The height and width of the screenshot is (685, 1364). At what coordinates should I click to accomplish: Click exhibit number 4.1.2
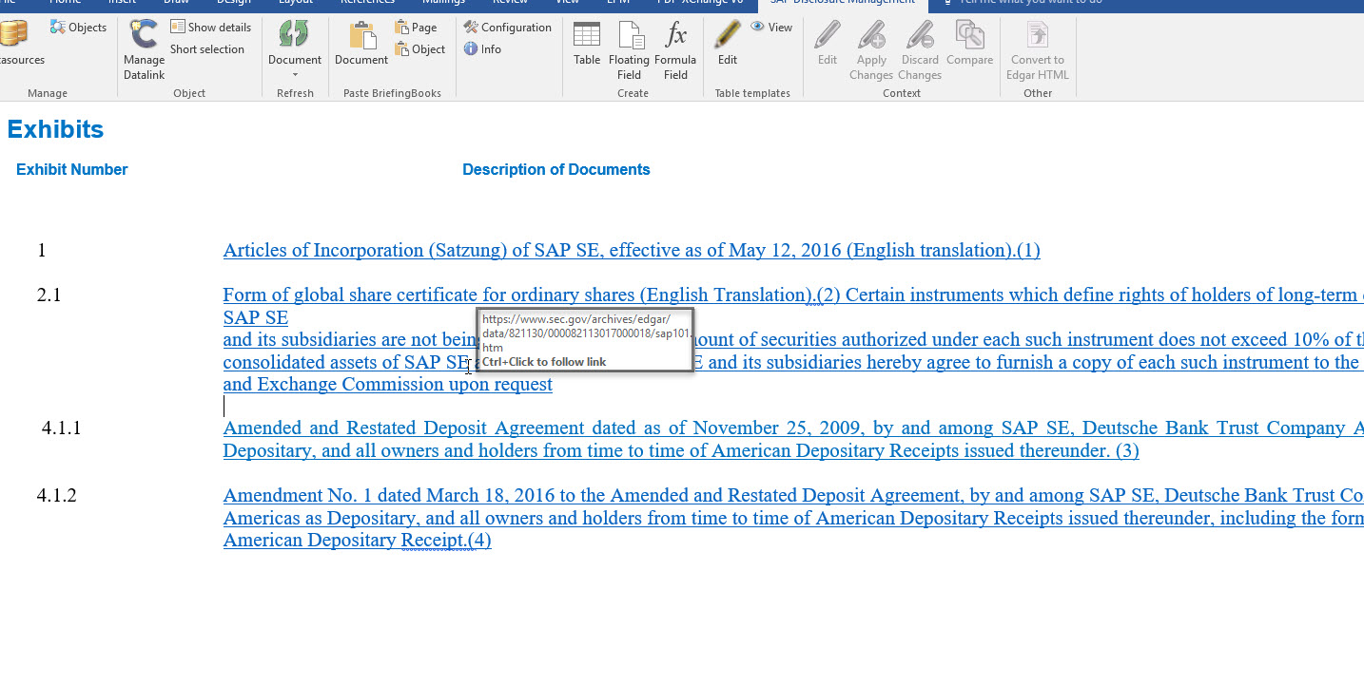pos(56,496)
